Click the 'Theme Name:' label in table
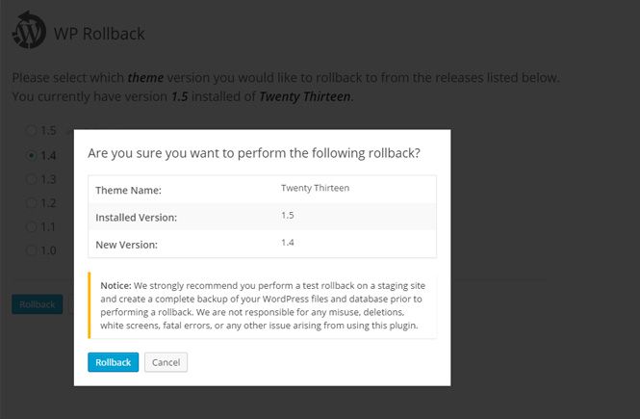Viewport: 640px width, 419px height. pos(129,191)
